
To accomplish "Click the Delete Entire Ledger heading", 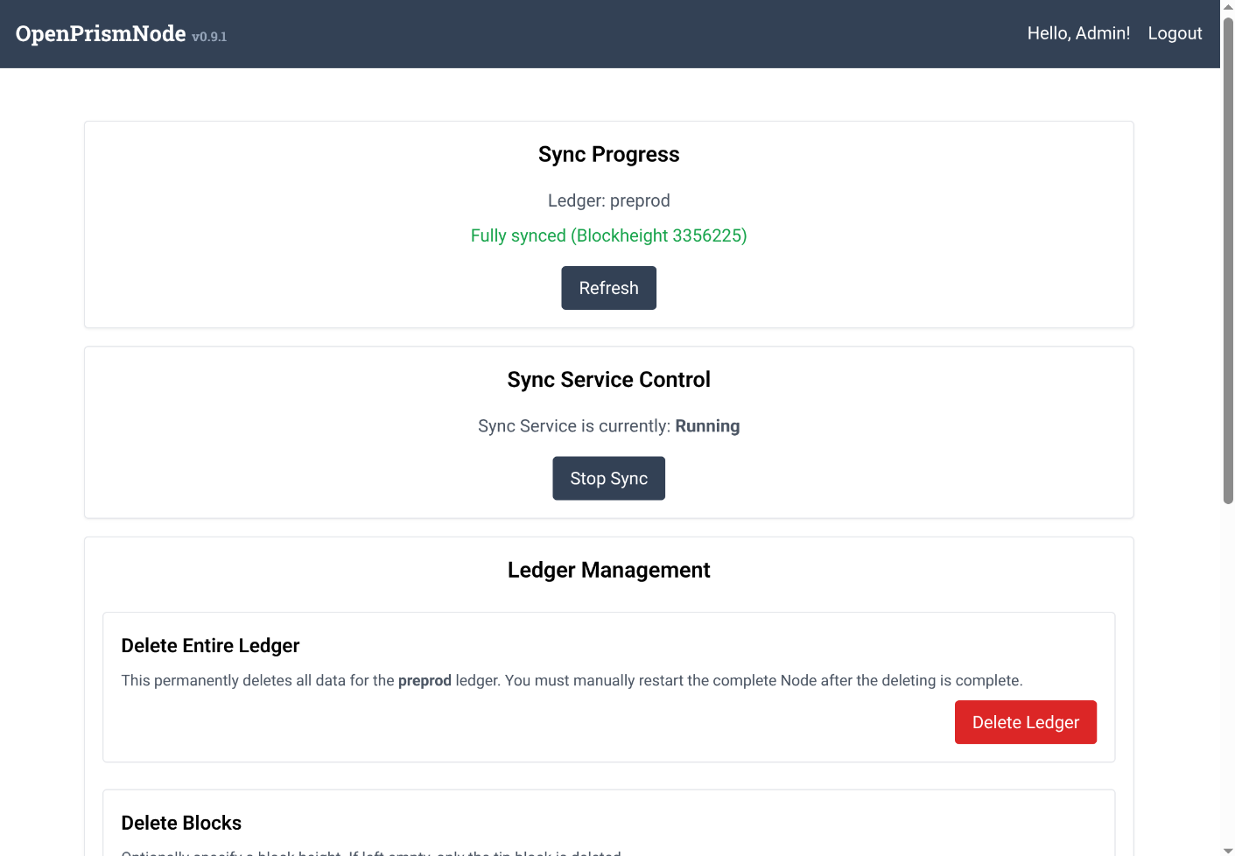I will click(x=210, y=646).
